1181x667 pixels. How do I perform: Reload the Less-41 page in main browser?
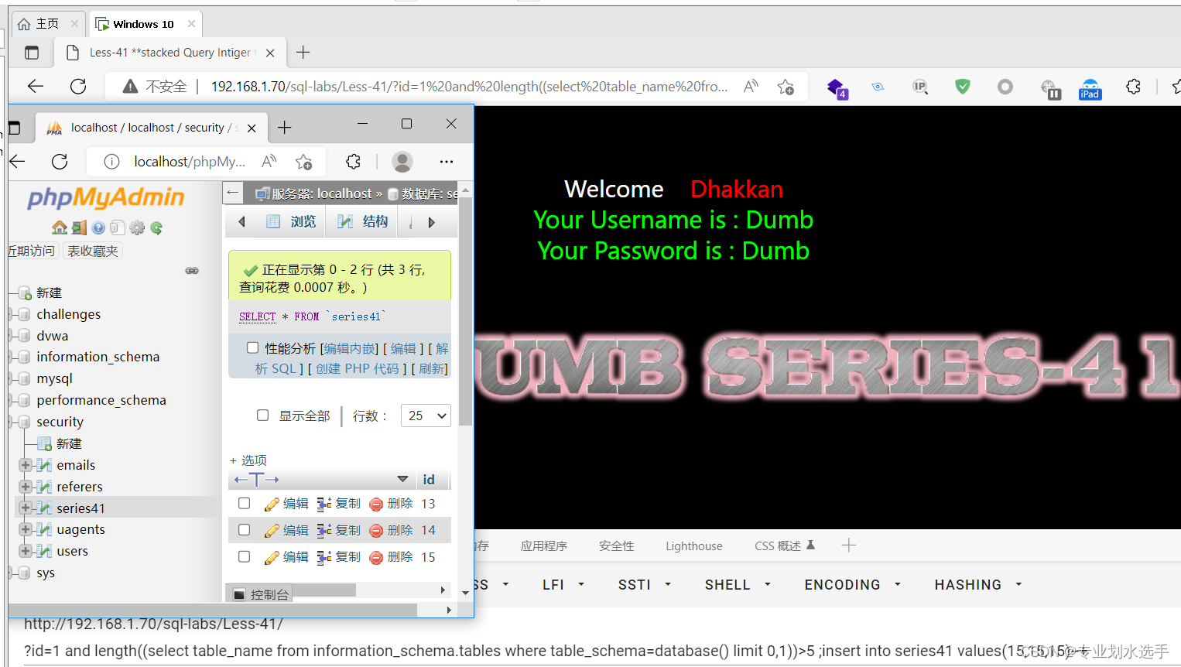pos(78,87)
